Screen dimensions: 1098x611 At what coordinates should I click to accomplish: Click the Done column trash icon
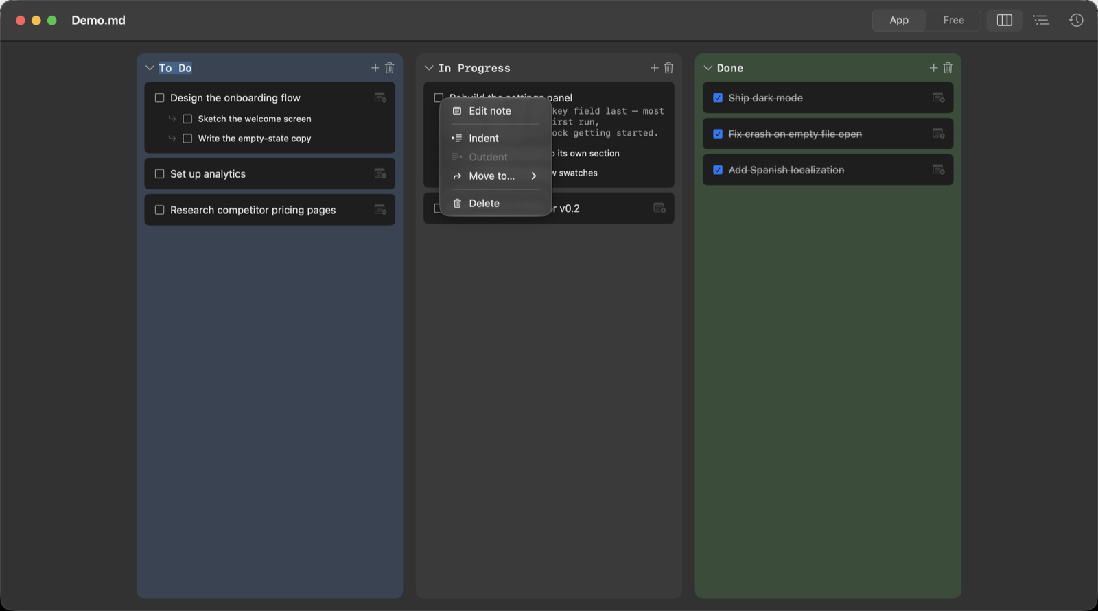coord(948,68)
